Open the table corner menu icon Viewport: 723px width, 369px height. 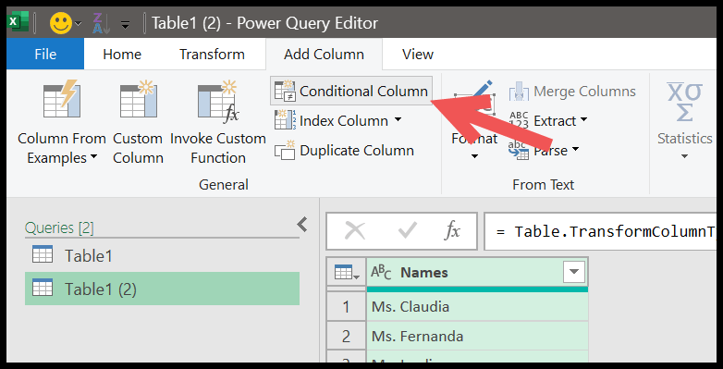click(347, 273)
